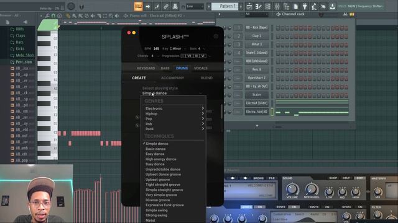This screenshot has width=398, height=223.
Task: Open the Playlist view icon
Action: point(249,7)
